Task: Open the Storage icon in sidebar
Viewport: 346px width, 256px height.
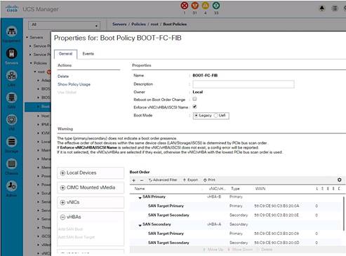Action: point(12,142)
